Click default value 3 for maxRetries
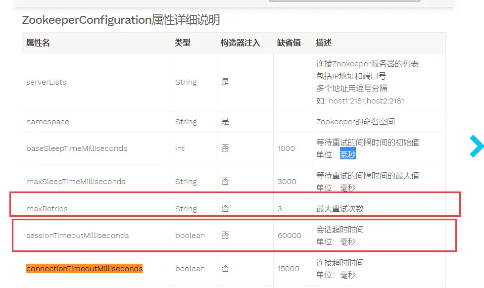The height and width of the screenshot is (288, 484). coord(280,209)
